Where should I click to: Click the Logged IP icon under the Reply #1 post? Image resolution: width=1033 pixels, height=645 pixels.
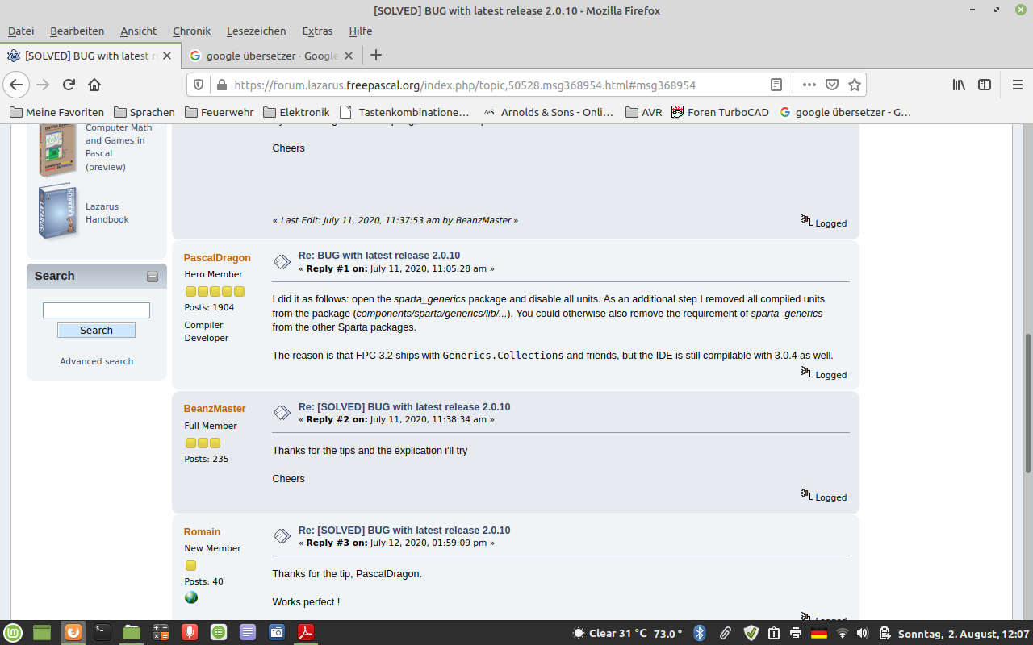(x=805, y=372)
